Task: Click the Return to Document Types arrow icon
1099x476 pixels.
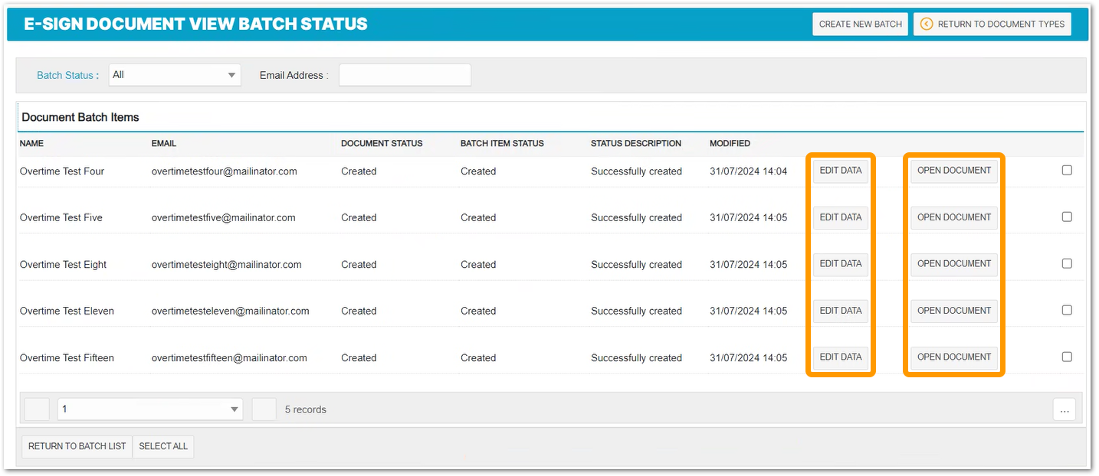Action: [x=926, y=24]
